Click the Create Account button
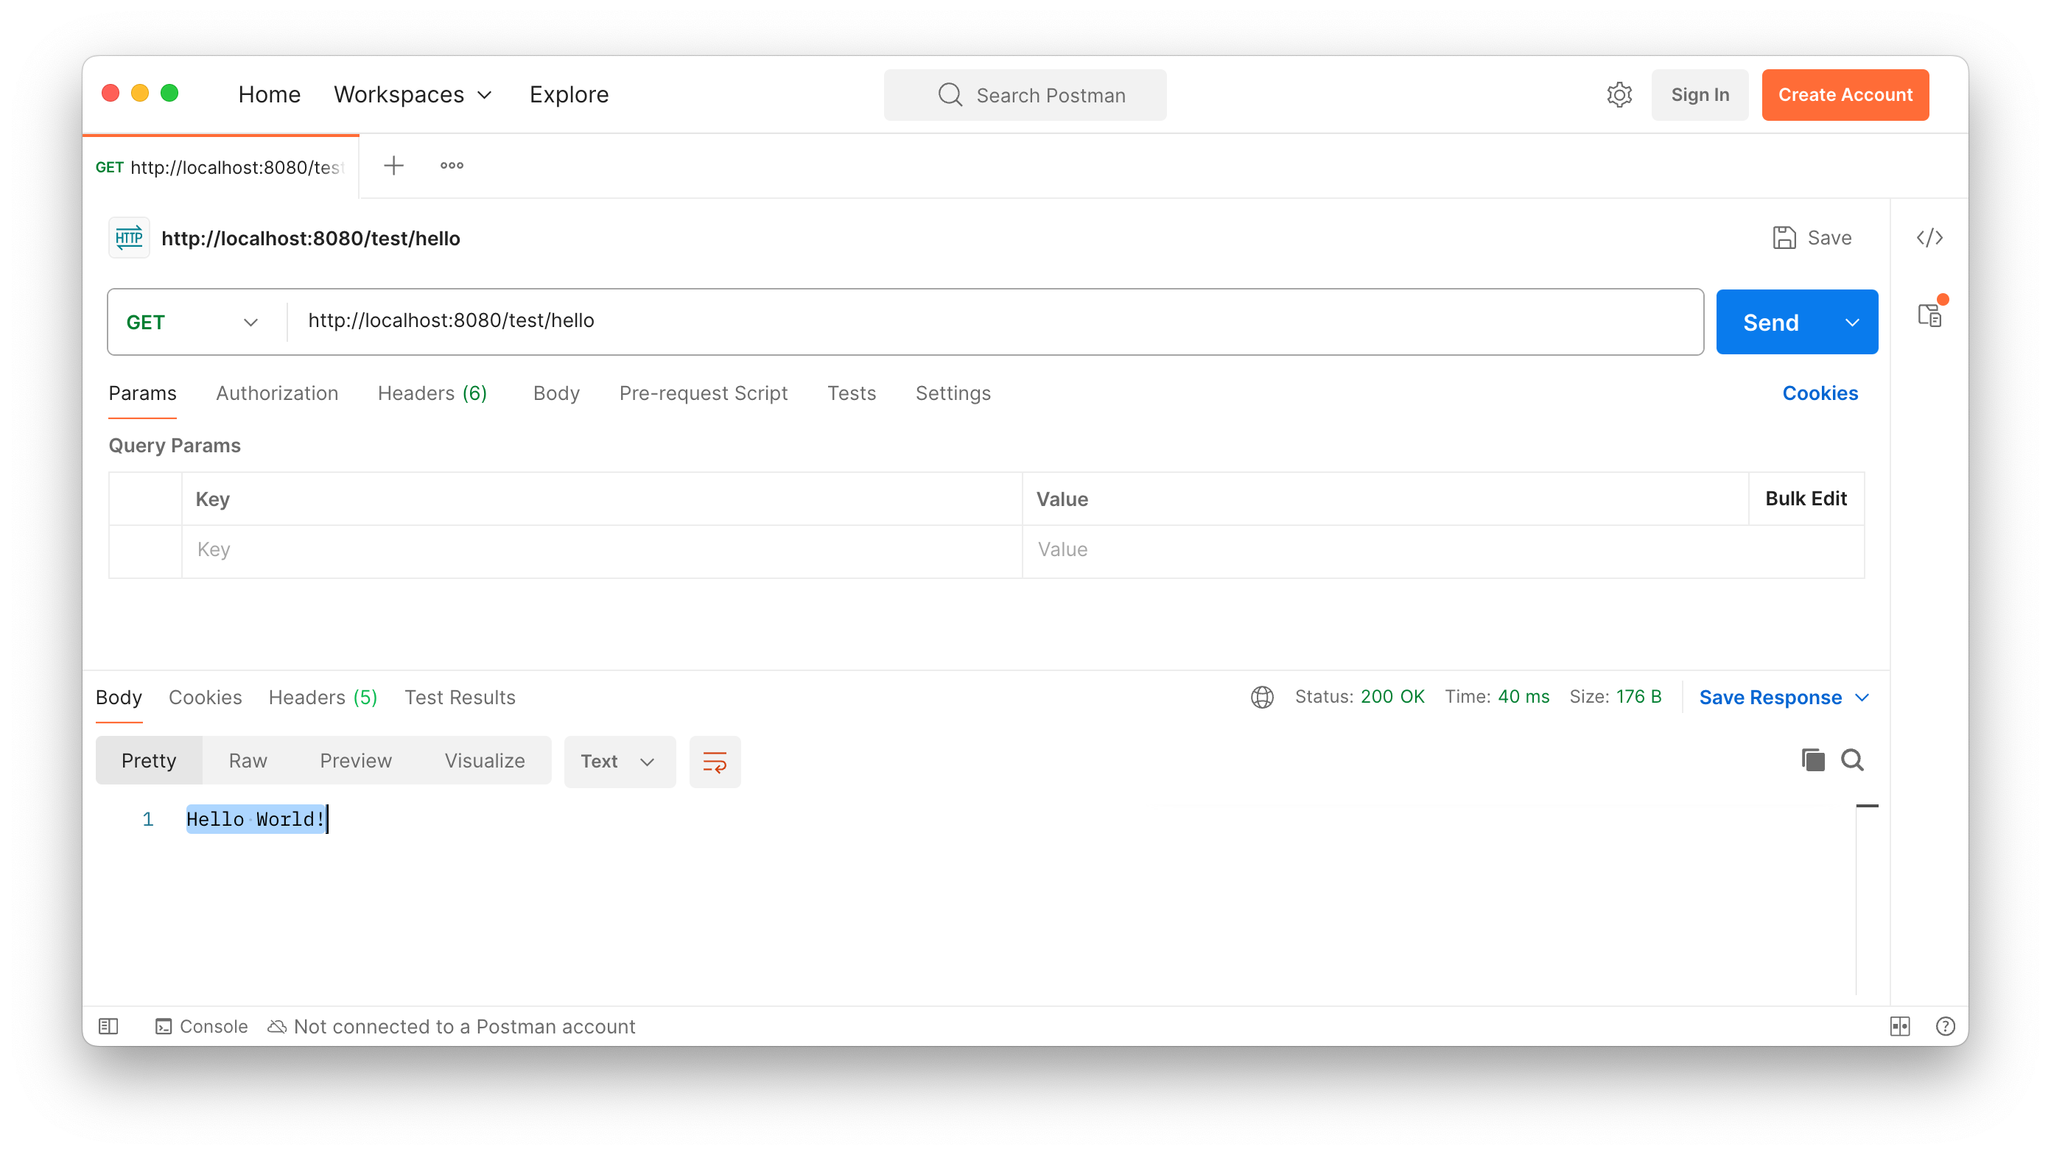This screenshot has width=2051, height=1155. pos(1845,95)
